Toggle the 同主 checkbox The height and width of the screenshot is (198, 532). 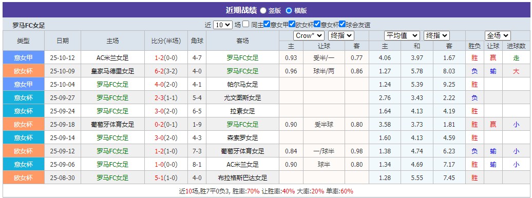tap(246, 25)
